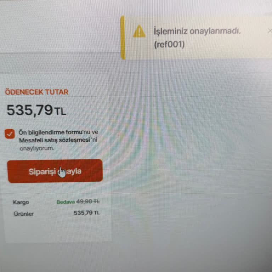Click the yellow accent bar of notification
The height and width of the screenshot is (272, 272).
[x=123, y=38]
